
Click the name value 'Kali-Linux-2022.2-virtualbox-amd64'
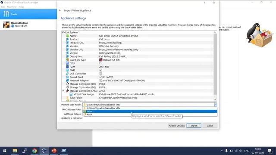pyautogui.click(x=119, y=36)
